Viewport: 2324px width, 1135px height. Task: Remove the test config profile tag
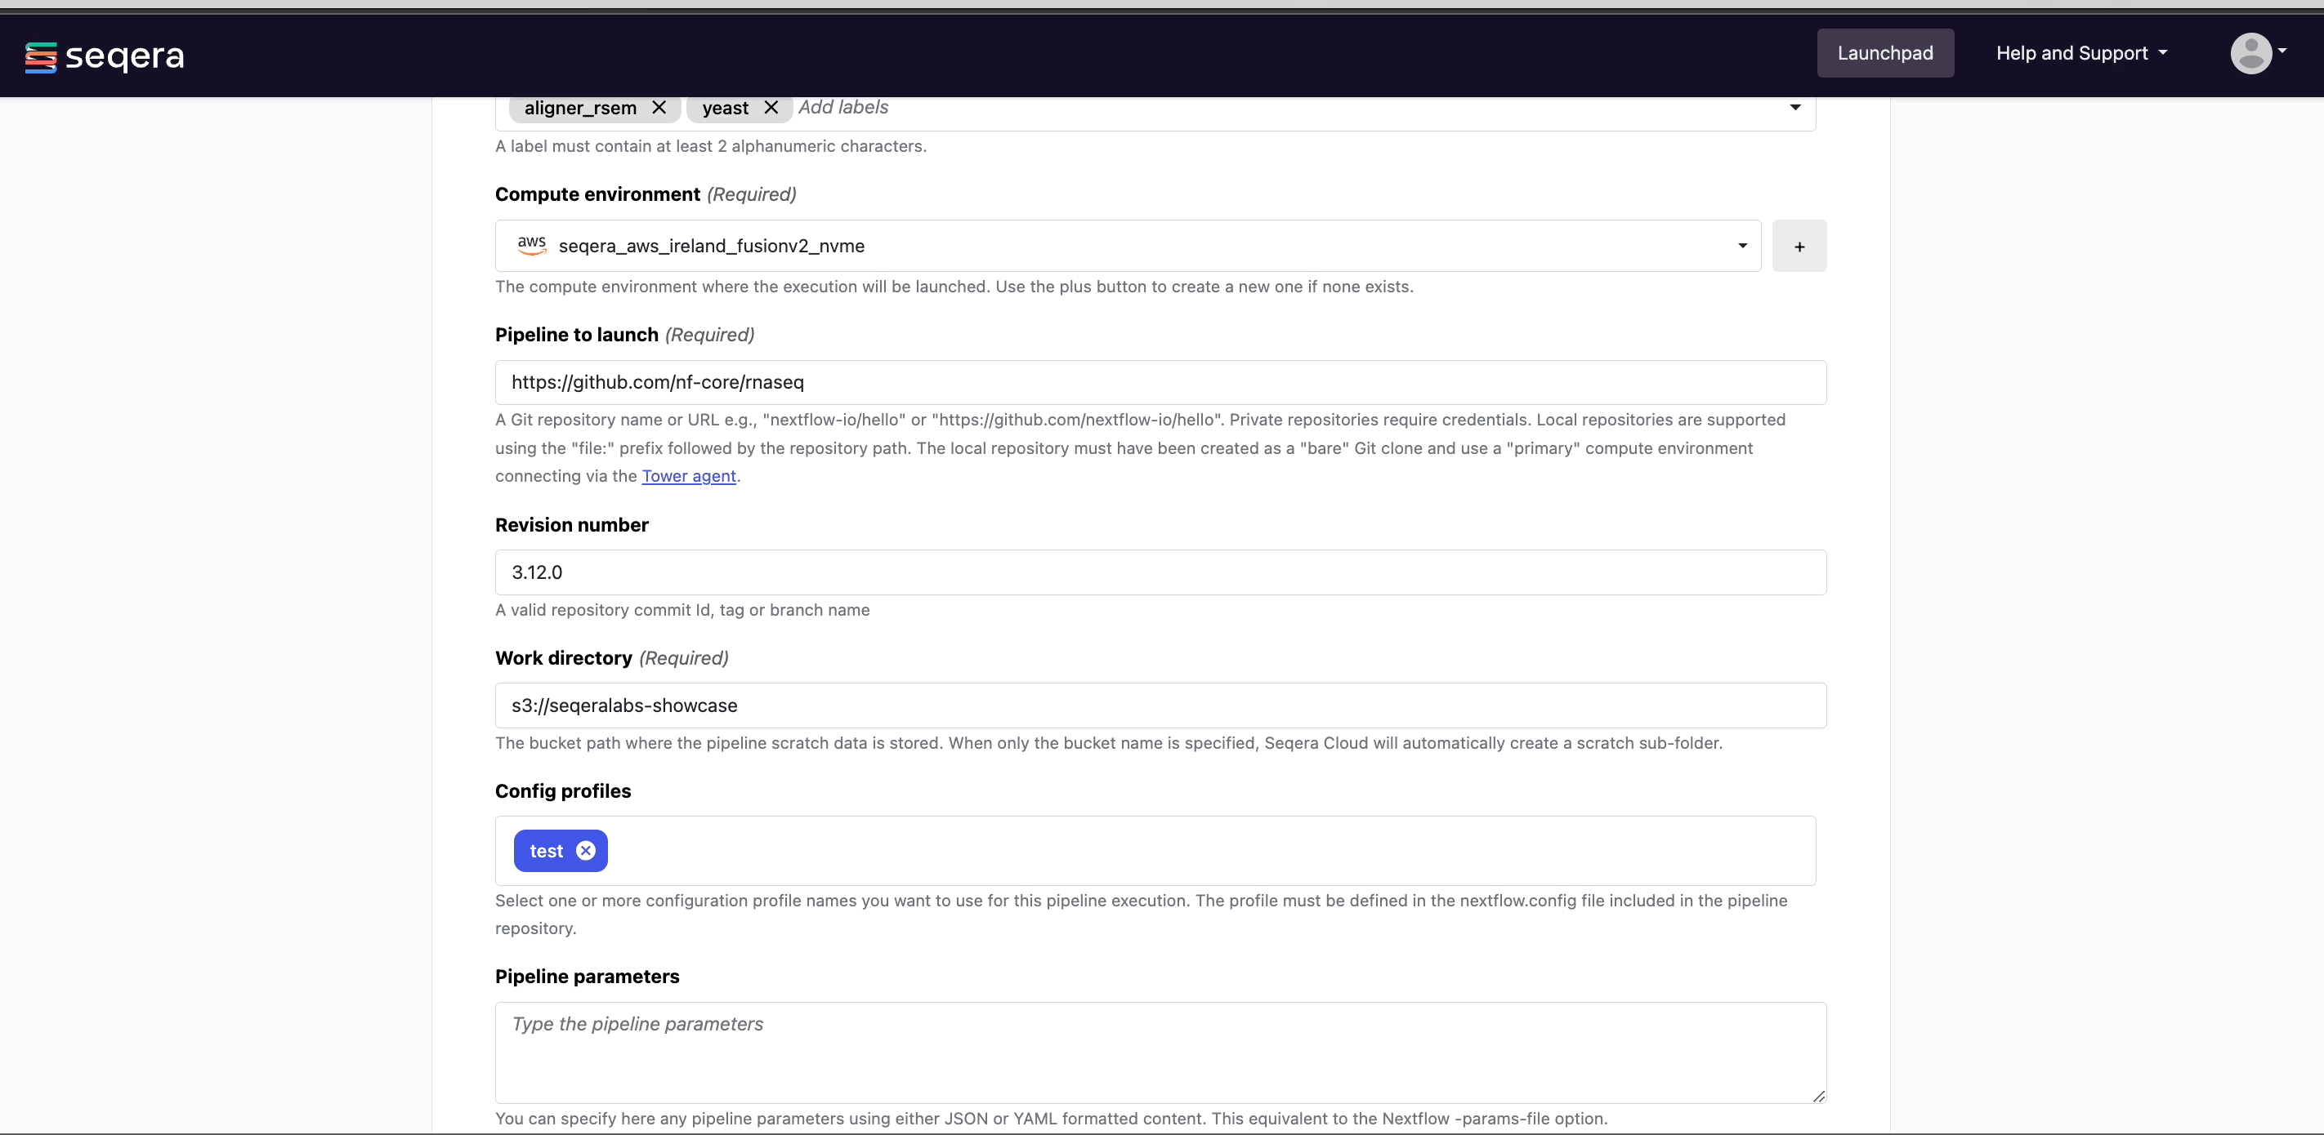click(x=587, y=851)
